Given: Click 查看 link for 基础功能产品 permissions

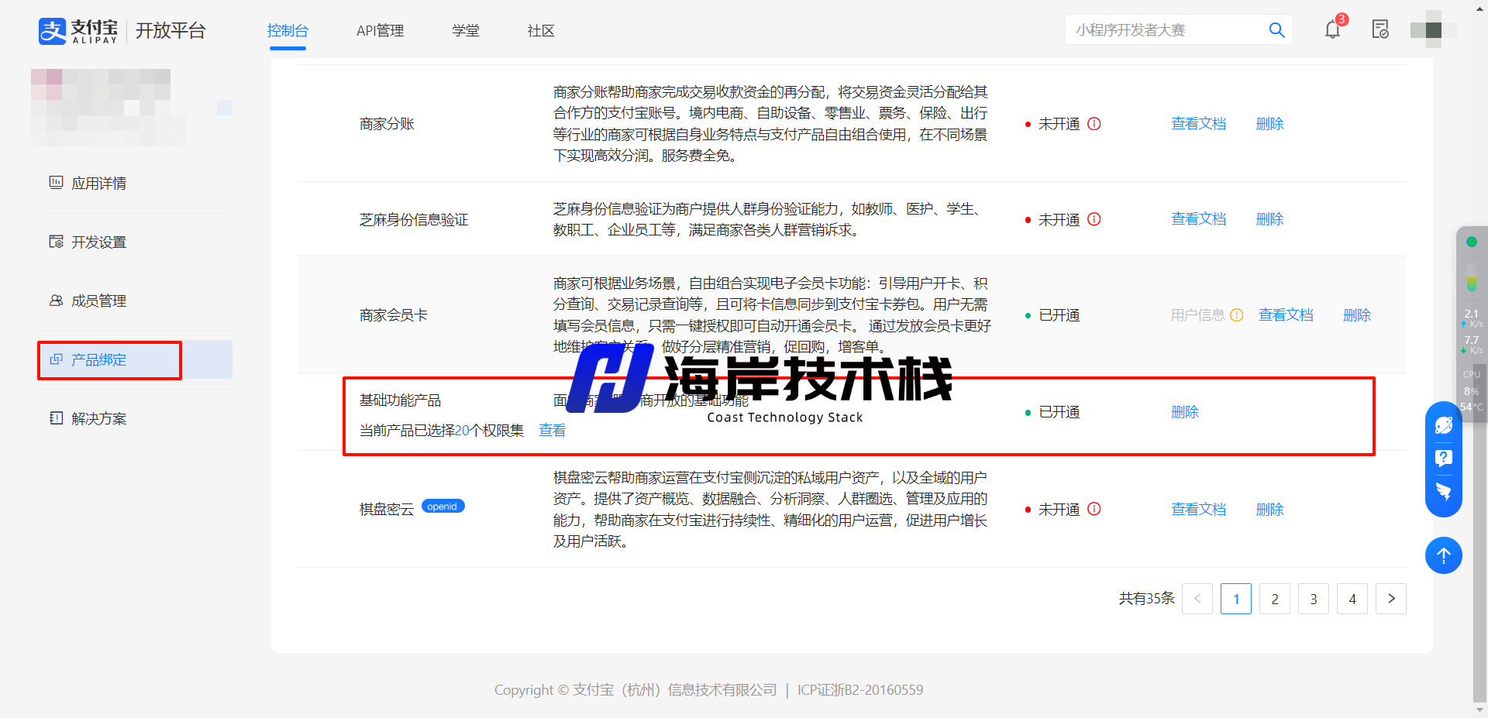Looking at the screenshot, I should [x=552, y=431].
